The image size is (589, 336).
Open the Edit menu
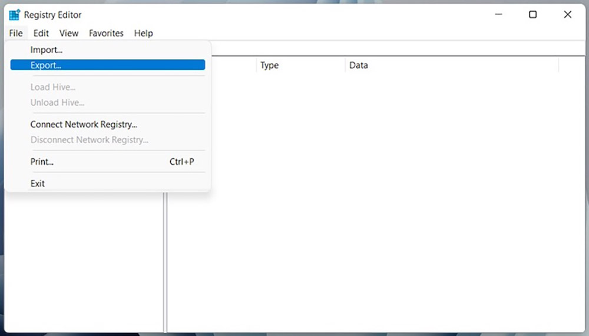click(x=41, y=33)
